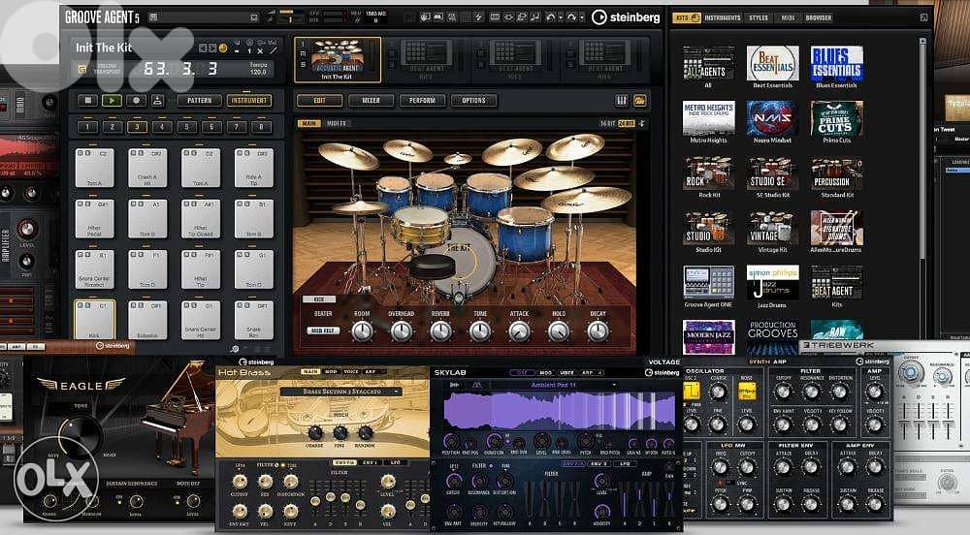Switch sample quality to 24 BIT

coord(626,123)
